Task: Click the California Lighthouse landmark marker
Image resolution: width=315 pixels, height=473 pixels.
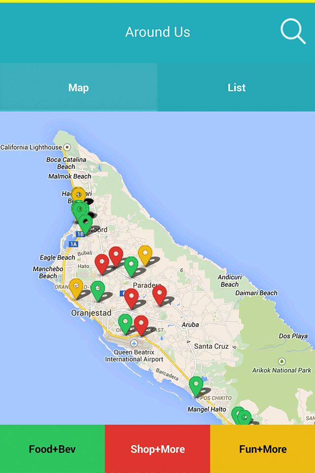Action: coord(67,147)
